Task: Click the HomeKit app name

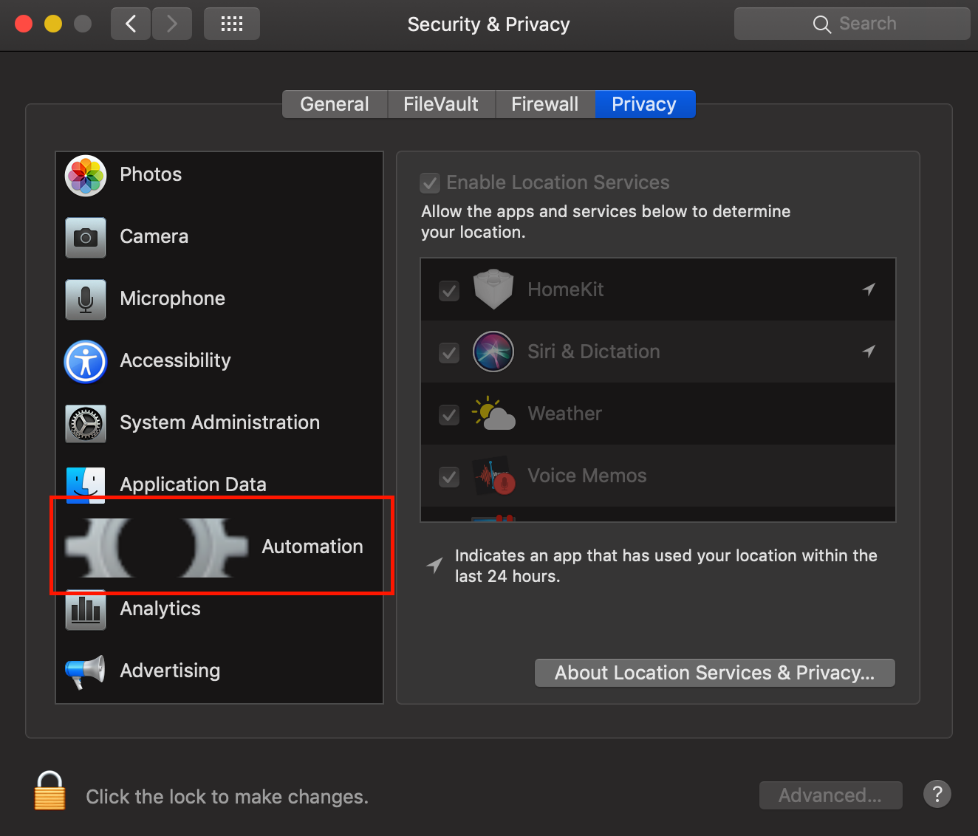Action: click(566, 289)
